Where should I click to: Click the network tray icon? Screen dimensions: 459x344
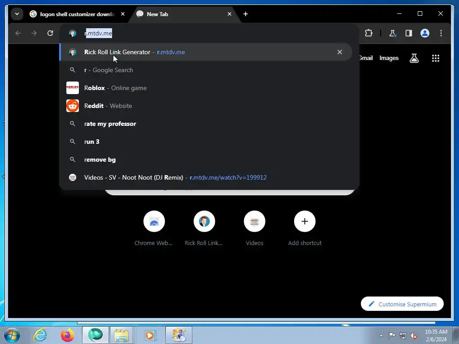coord(403,335)
